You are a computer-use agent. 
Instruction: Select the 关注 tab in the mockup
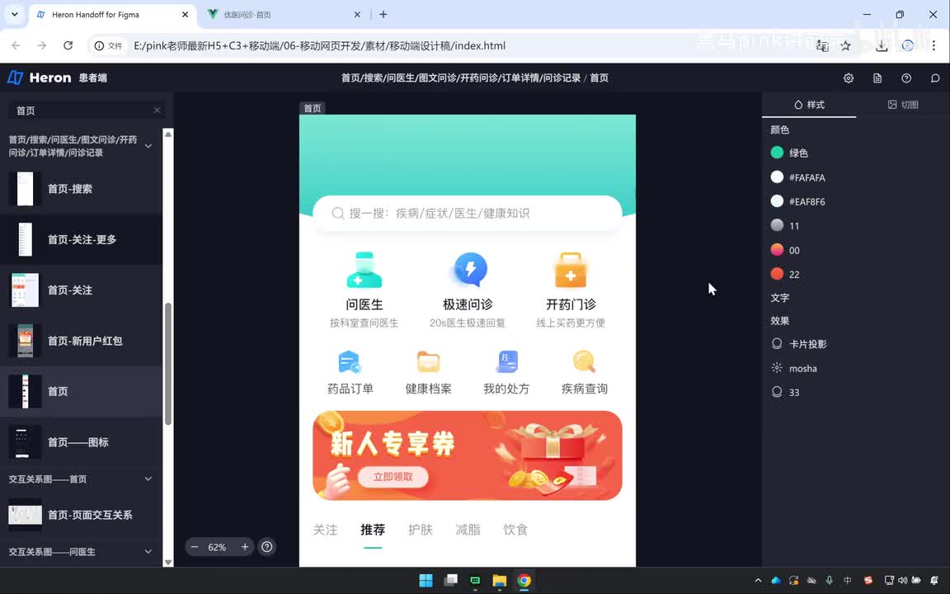coord(326,530)
